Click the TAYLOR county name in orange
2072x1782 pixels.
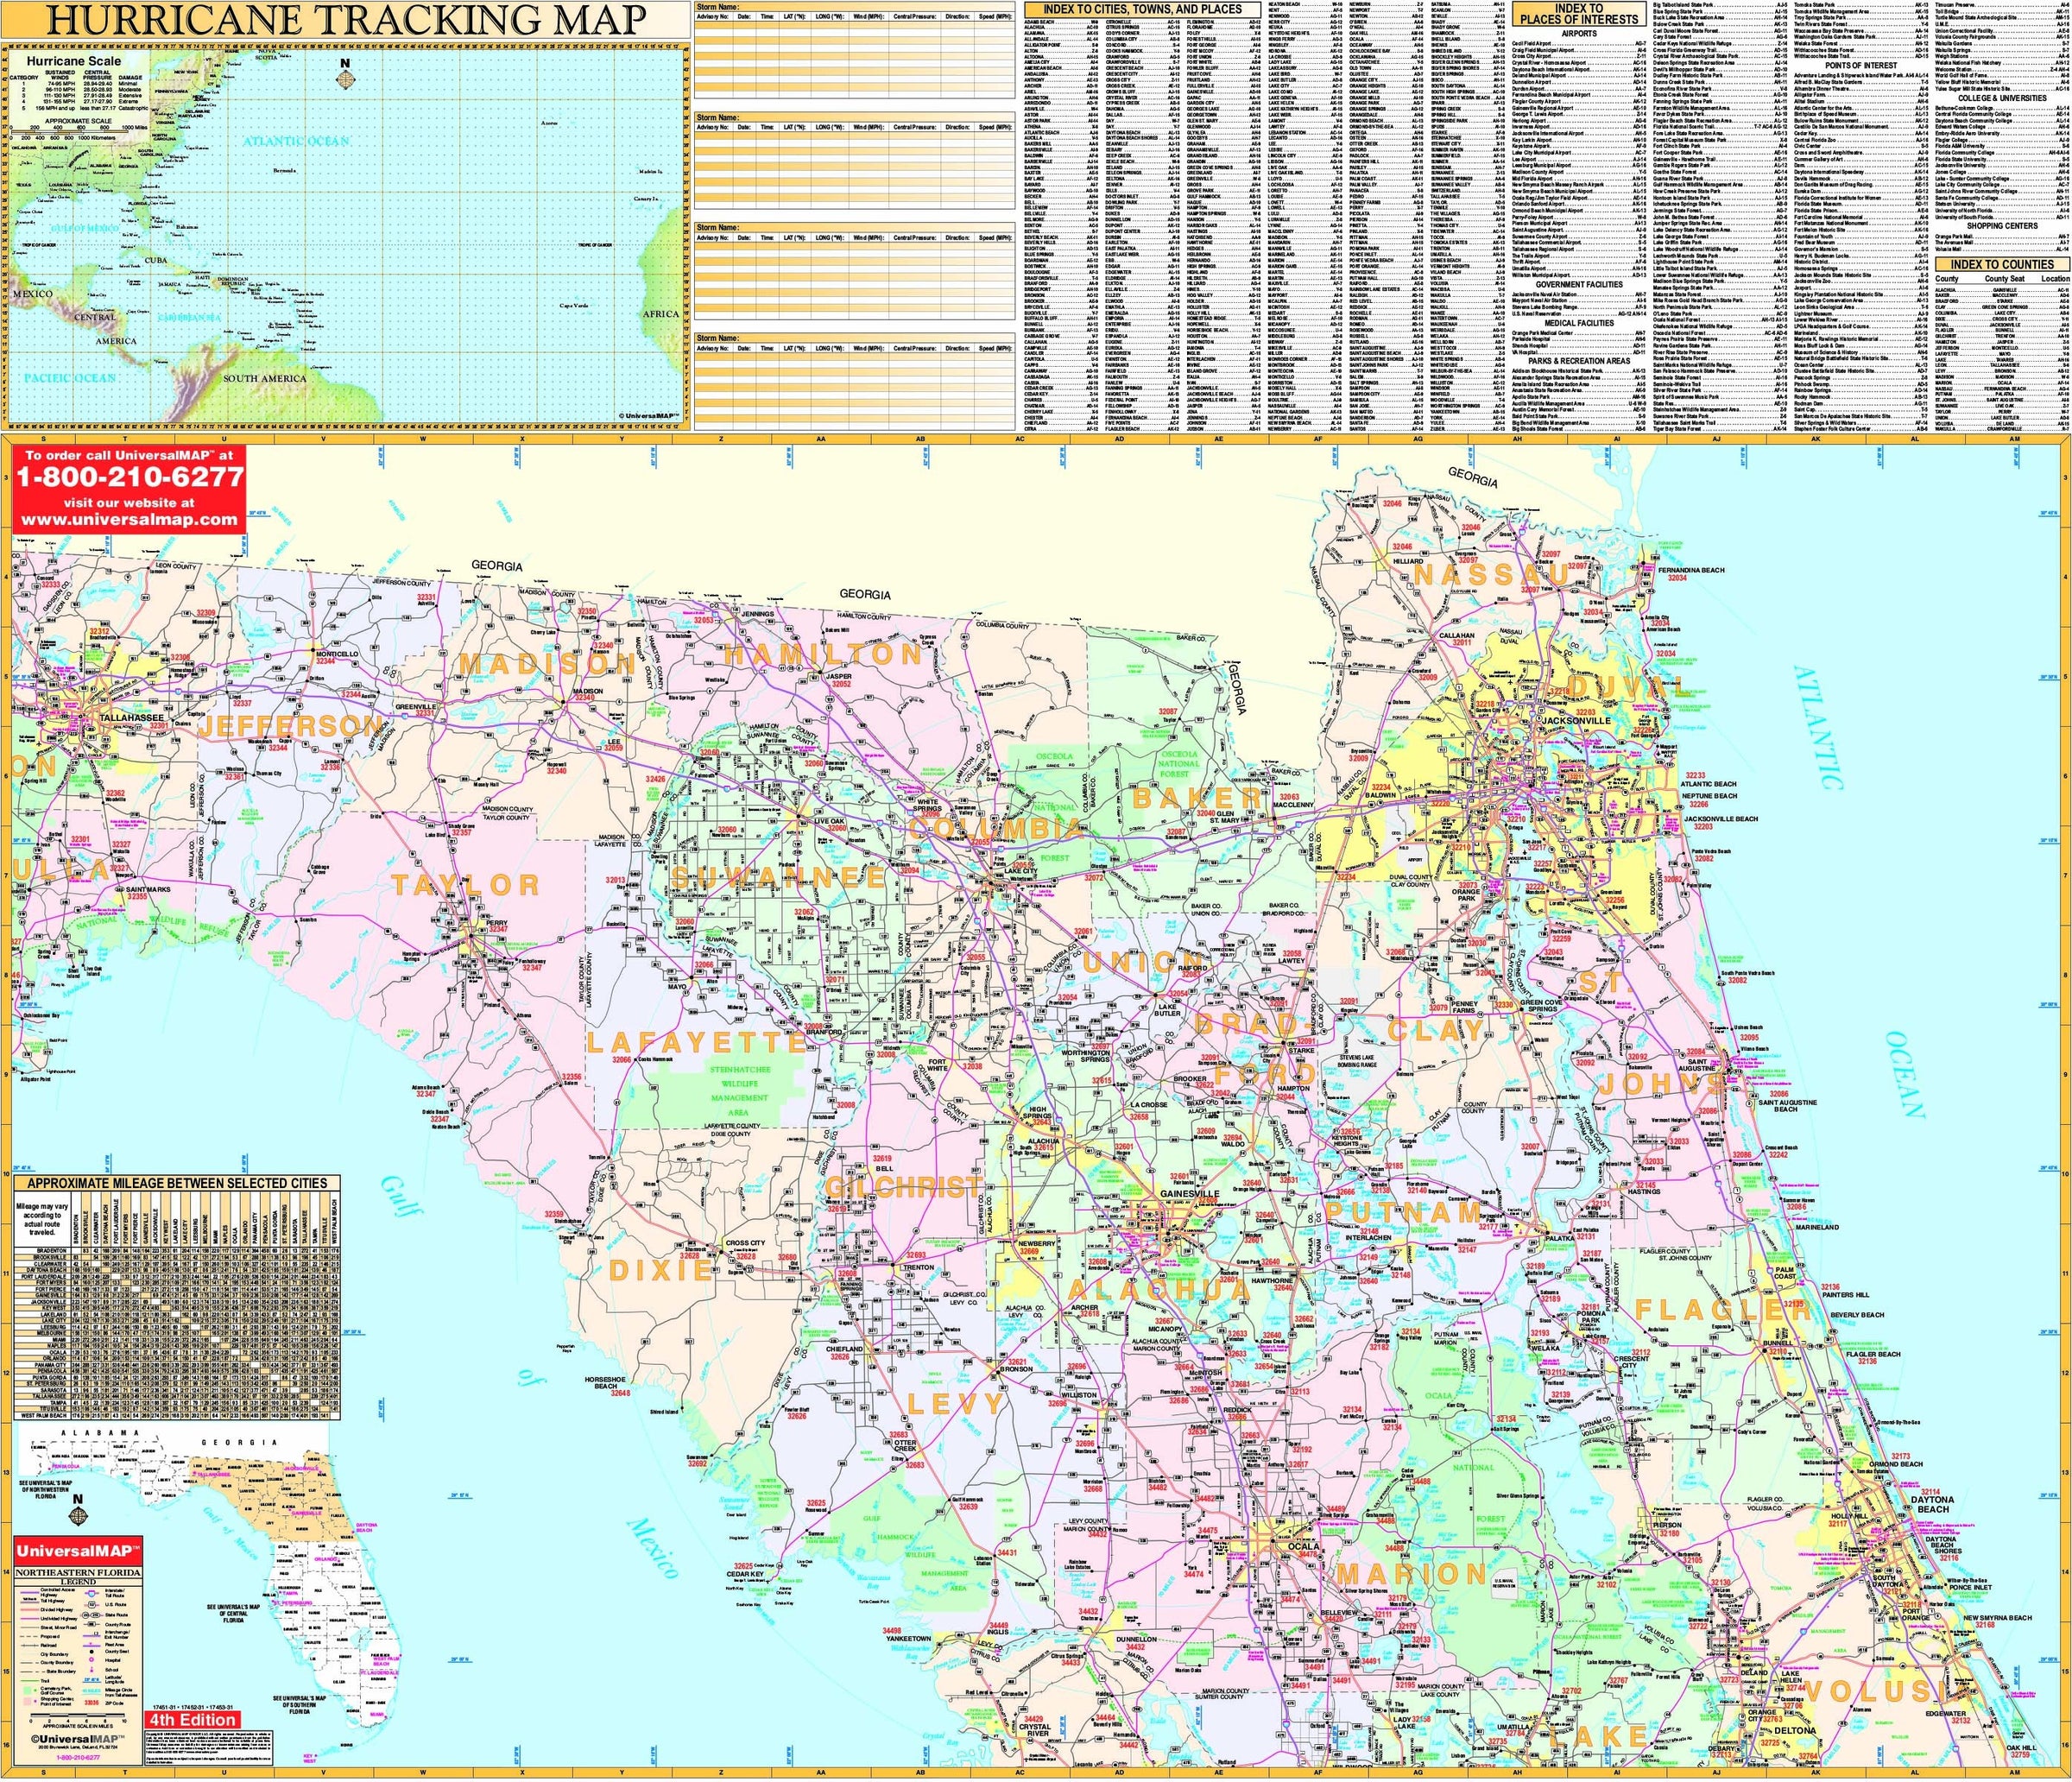click(466, 884)
